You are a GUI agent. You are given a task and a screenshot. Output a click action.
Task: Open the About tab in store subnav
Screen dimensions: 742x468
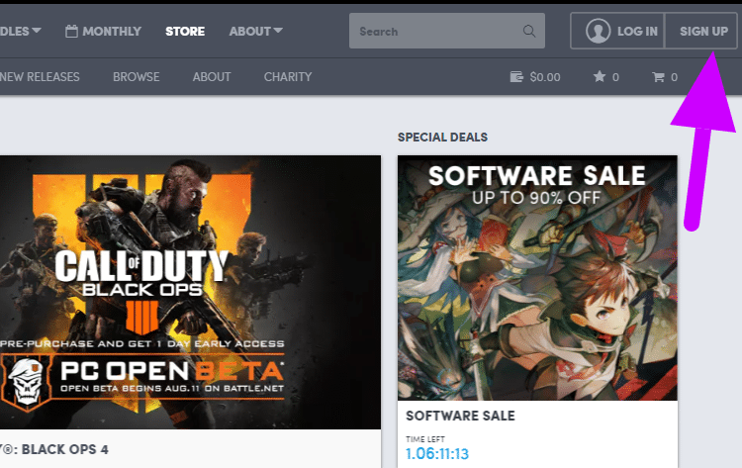tap(212, 76)
